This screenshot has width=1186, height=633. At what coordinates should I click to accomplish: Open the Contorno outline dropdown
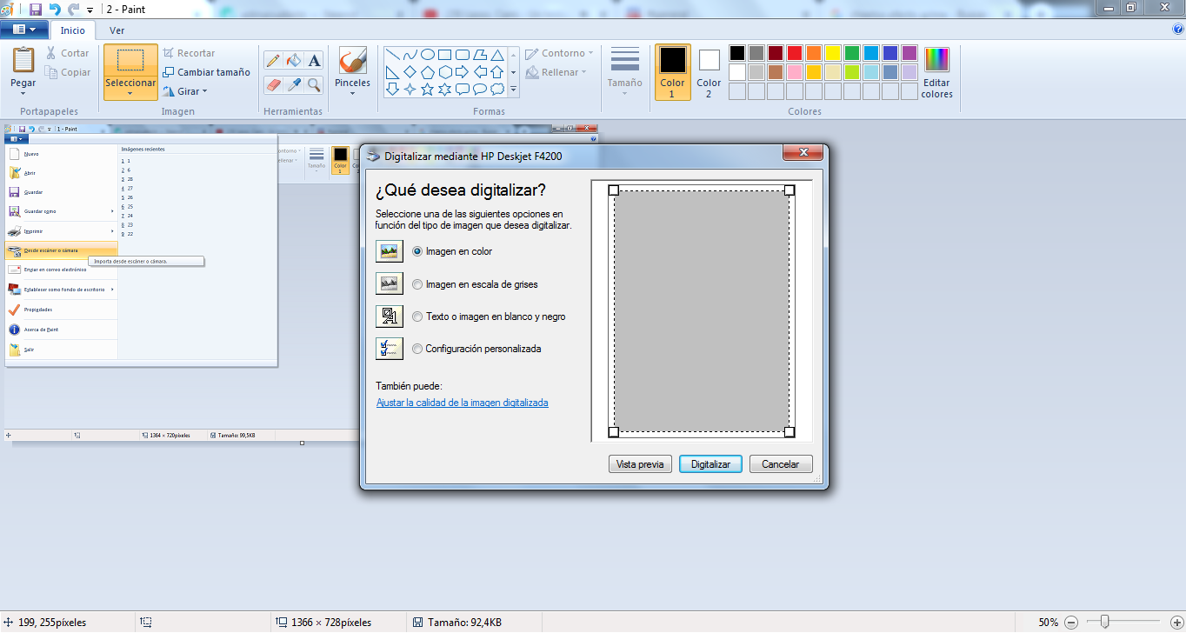pos(559,53)
